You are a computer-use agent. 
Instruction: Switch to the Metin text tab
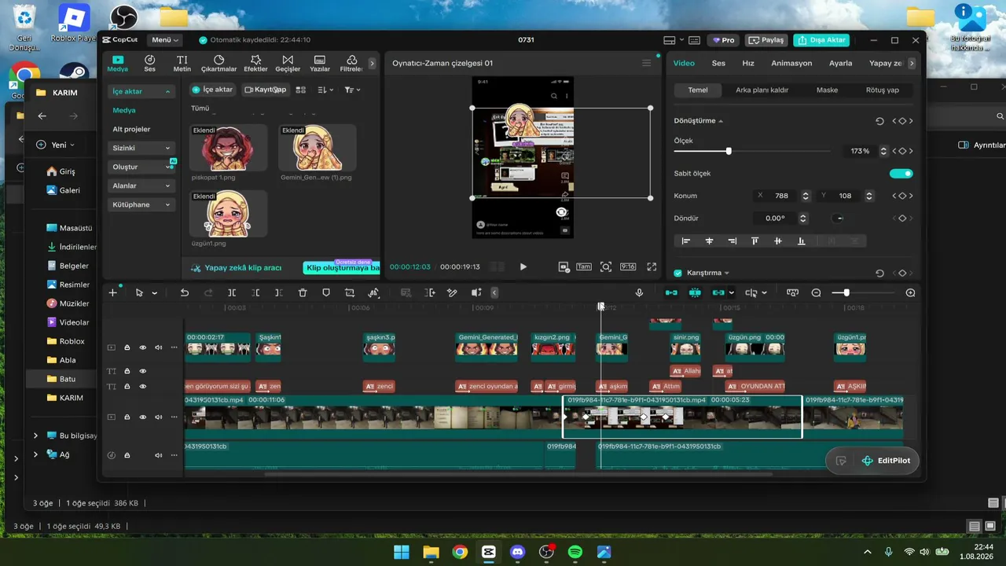[x=182, y=64]
